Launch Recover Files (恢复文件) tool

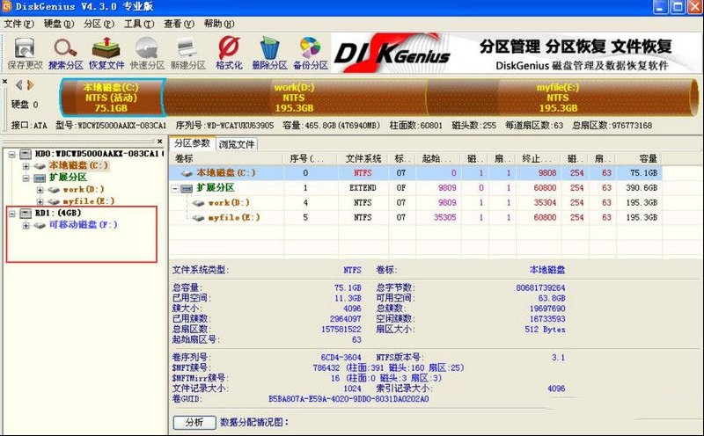tap(106, 54)
